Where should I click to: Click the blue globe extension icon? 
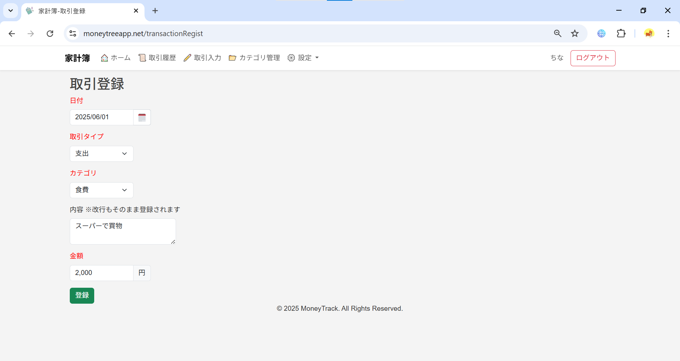[601, 34]
